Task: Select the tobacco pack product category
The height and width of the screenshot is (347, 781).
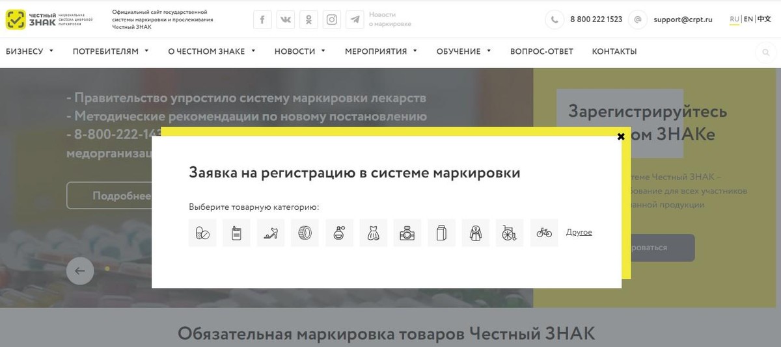Action: click(x=236, y=233)
